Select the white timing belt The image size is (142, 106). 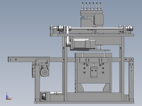tap(67, 36)
